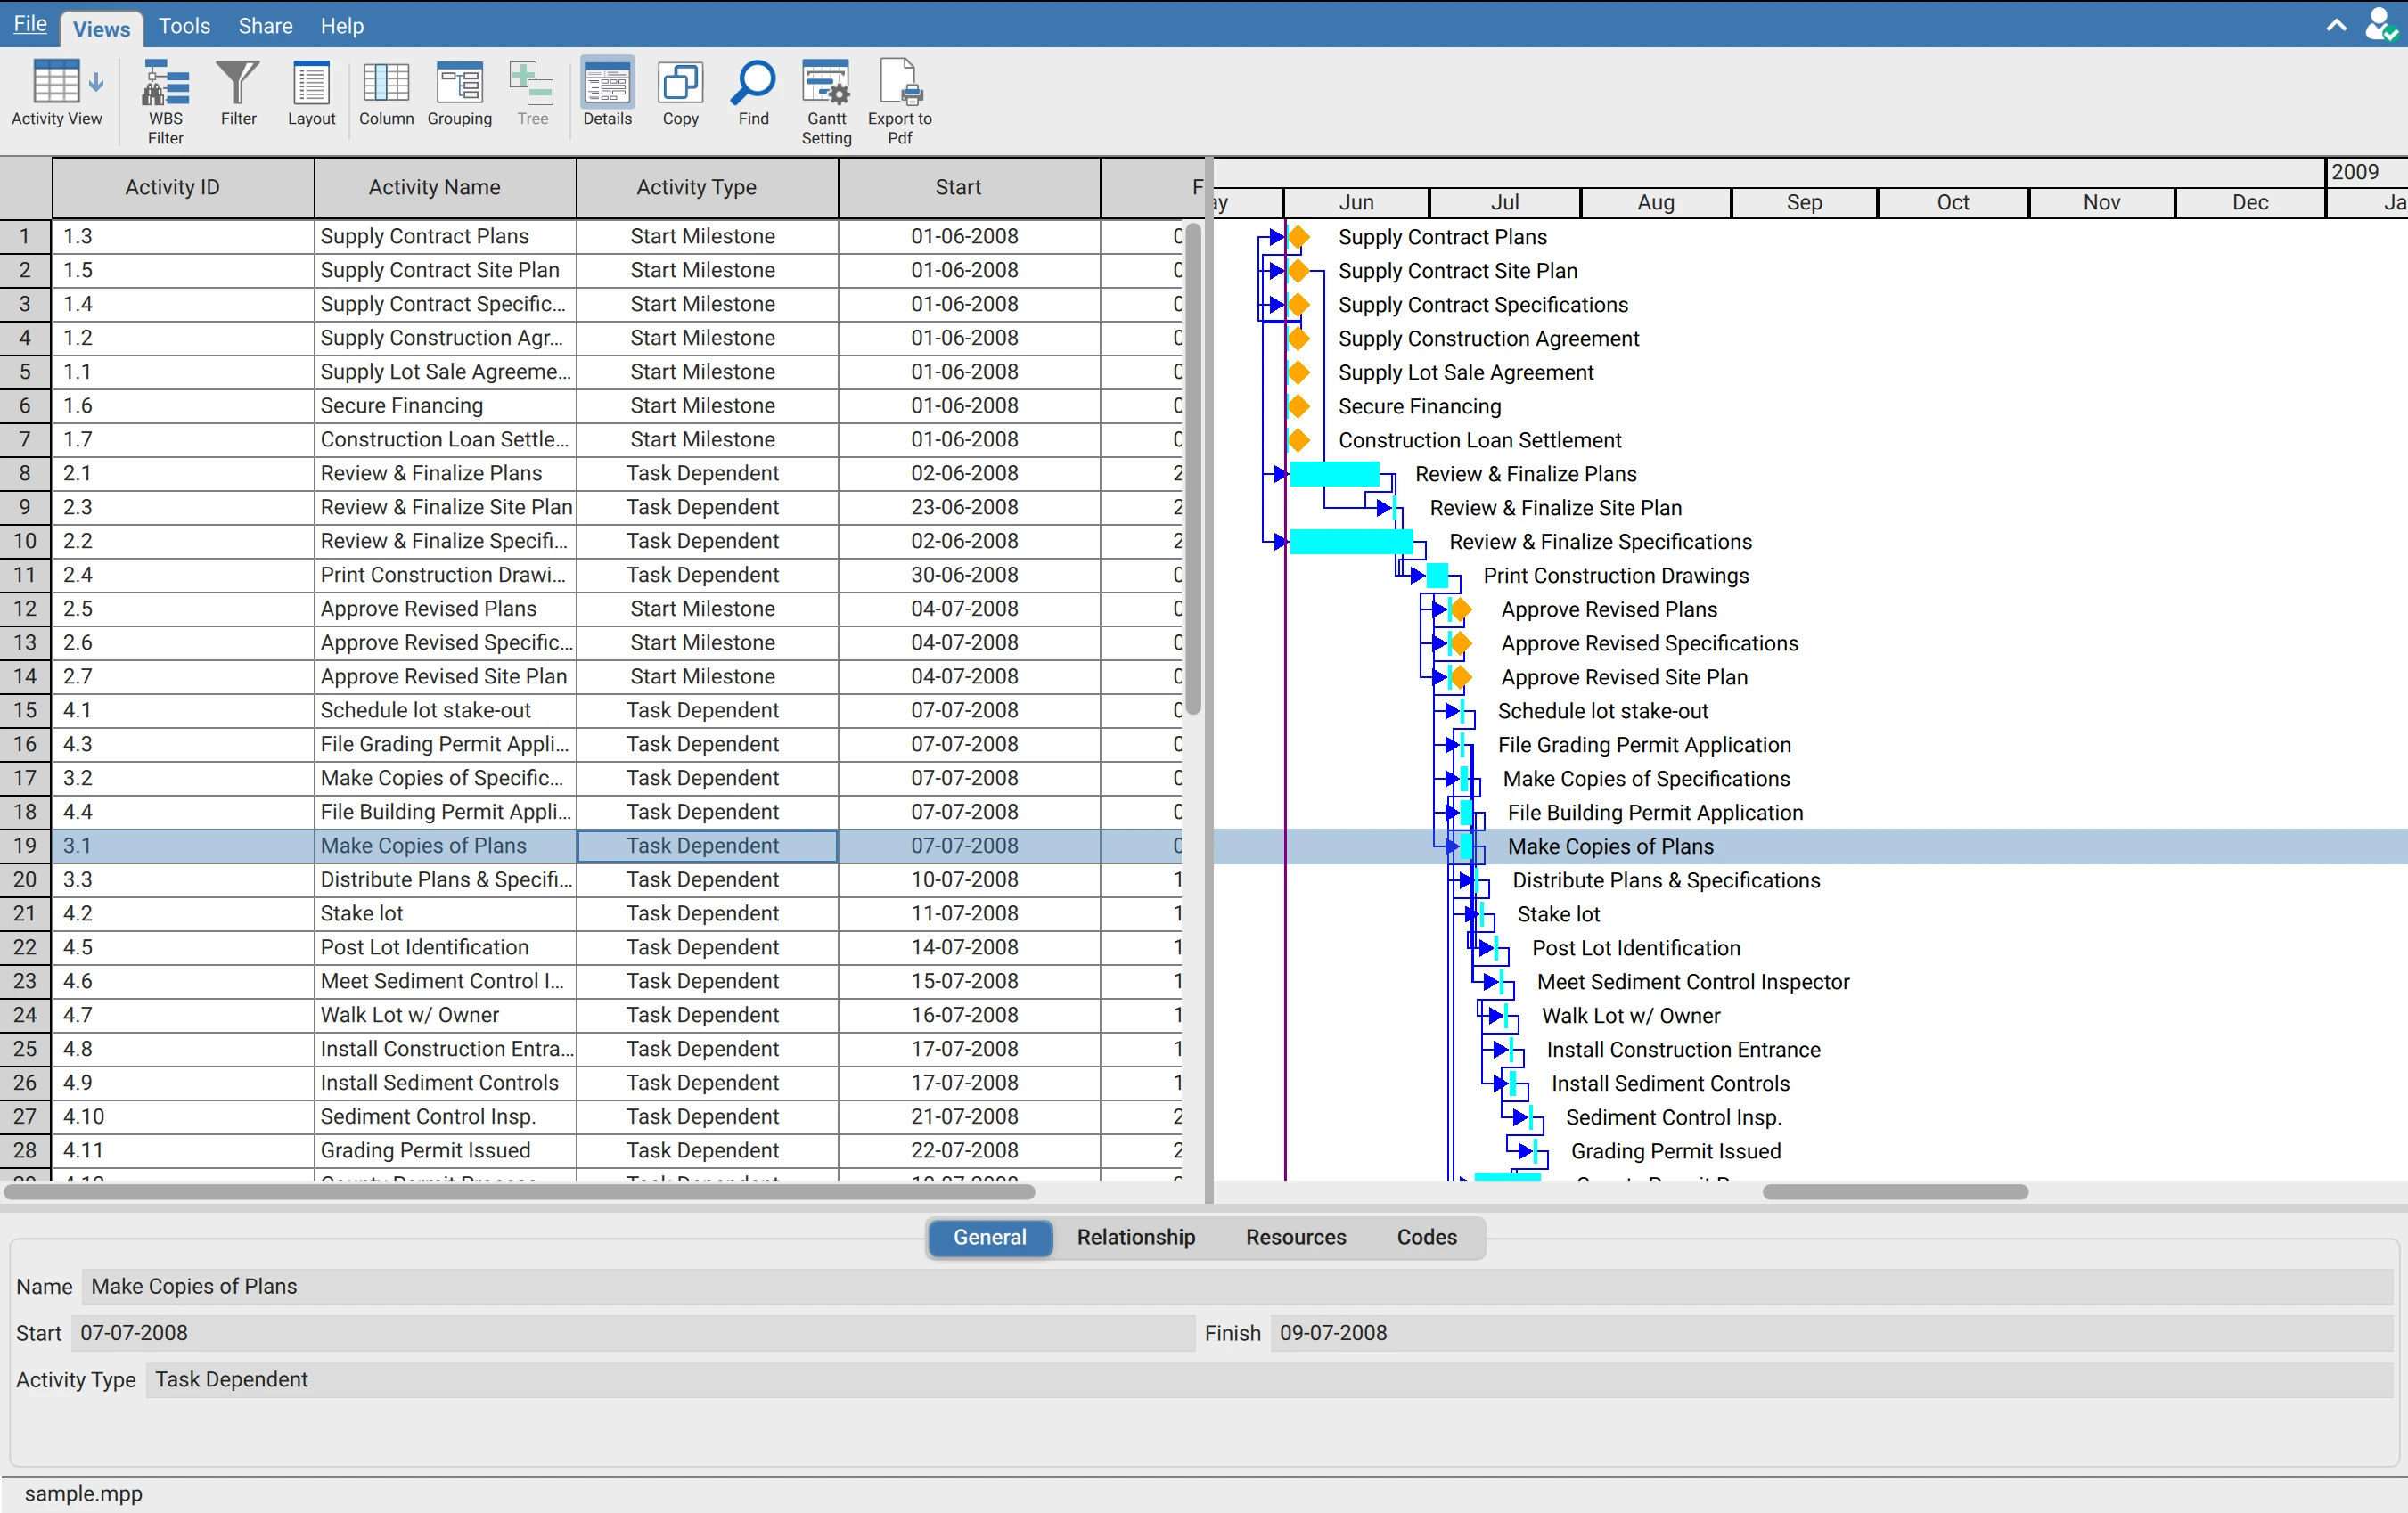The height and width of the screenshot is (1513, 2408).
Task: Click the Activity Type field in details
Action: [1270, 1379]
